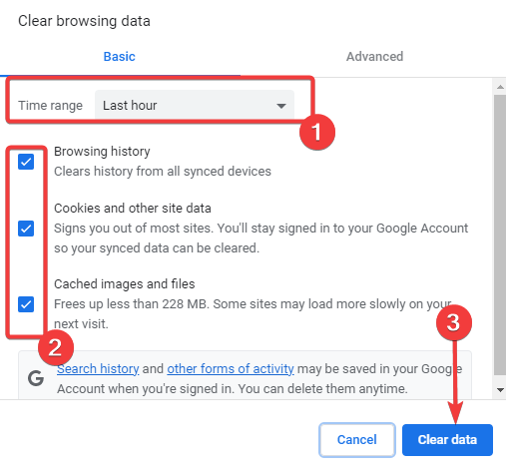The image size is (506, 472).
Task: Uncheck Cached images and files checkbox
Action: [26, 304]
